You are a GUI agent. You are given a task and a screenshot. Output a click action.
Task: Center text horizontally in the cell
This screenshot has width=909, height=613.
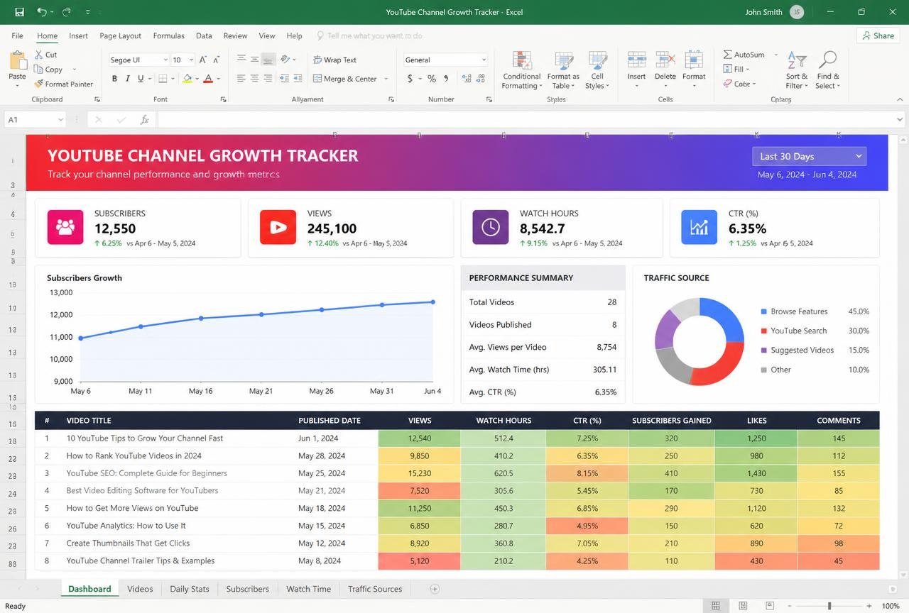[255, 79]
